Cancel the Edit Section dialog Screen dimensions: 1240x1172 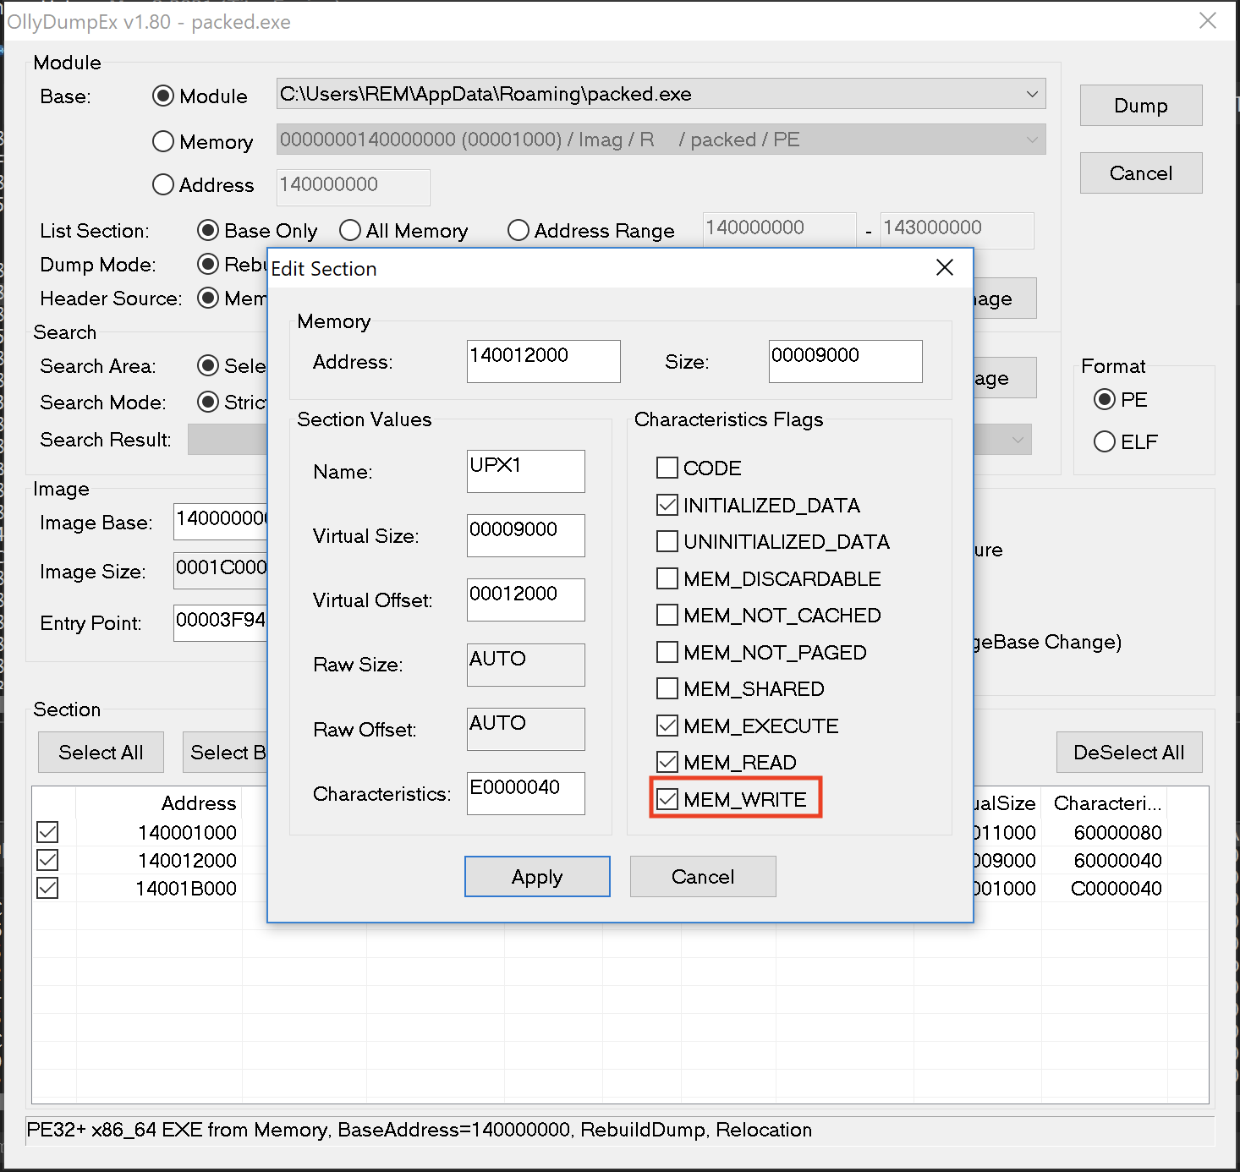tap(703, 876)
